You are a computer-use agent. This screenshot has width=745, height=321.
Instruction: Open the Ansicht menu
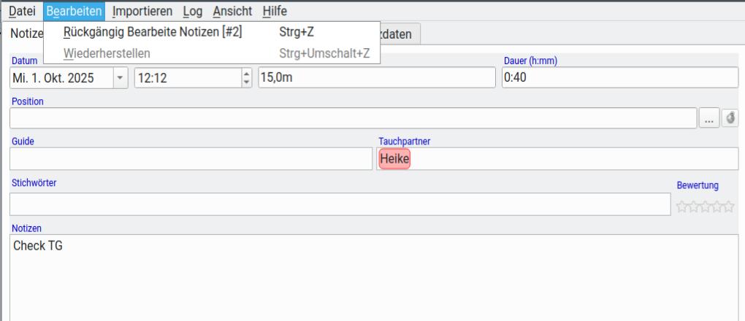(x=232, y=11)
